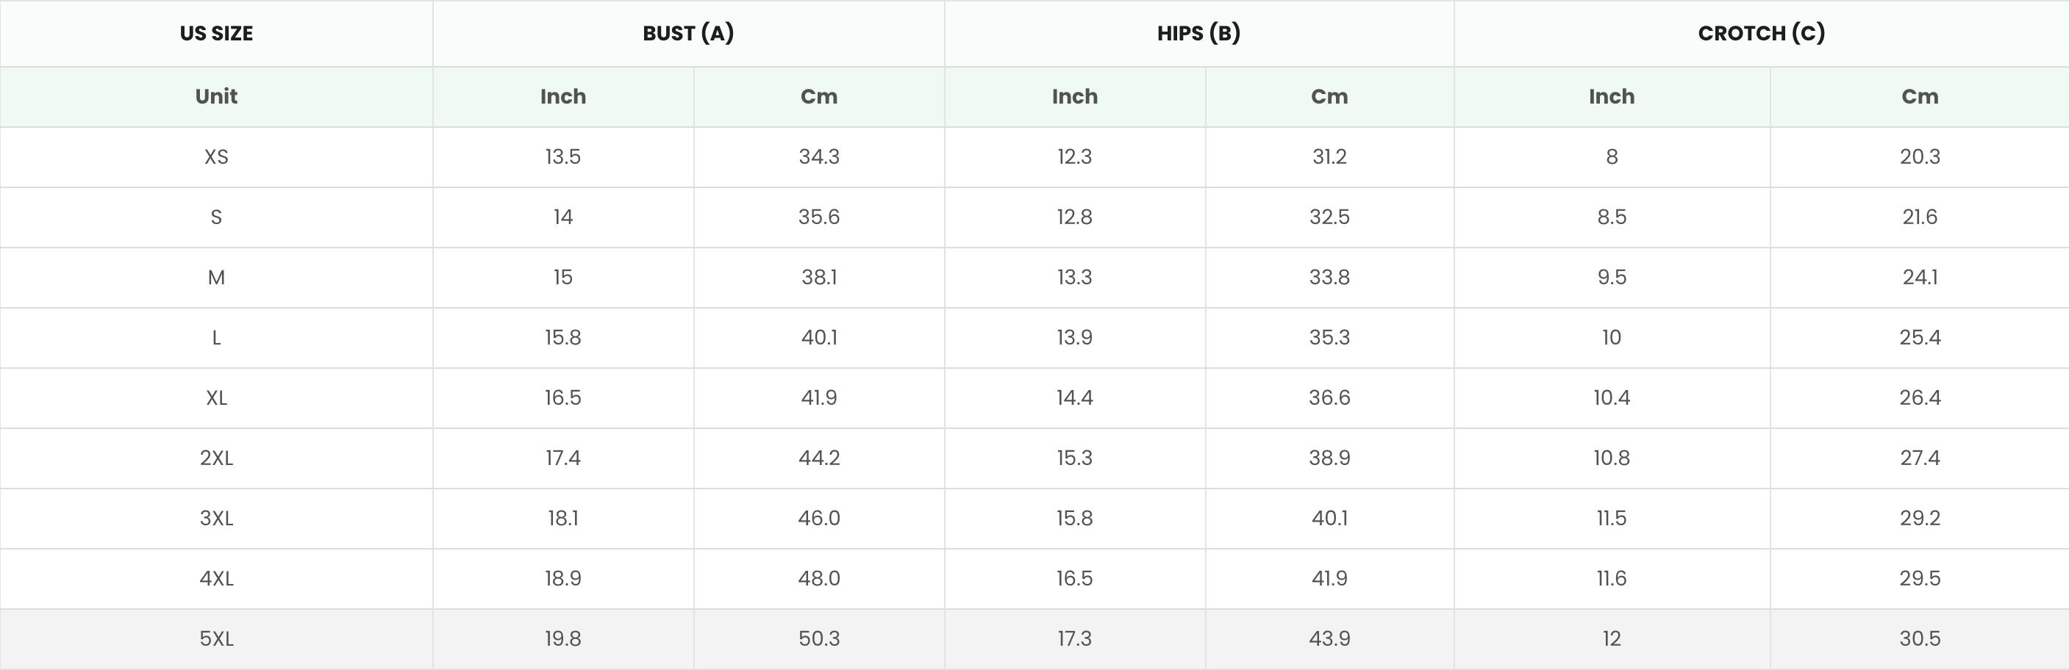Click the HIPS (B) column header

[x=1198, y=34]
